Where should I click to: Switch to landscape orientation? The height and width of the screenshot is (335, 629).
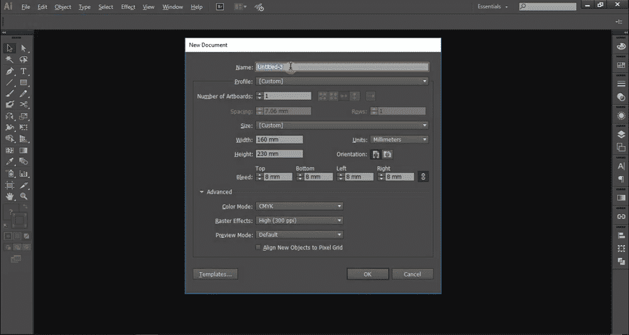click(x=387, y=154)
